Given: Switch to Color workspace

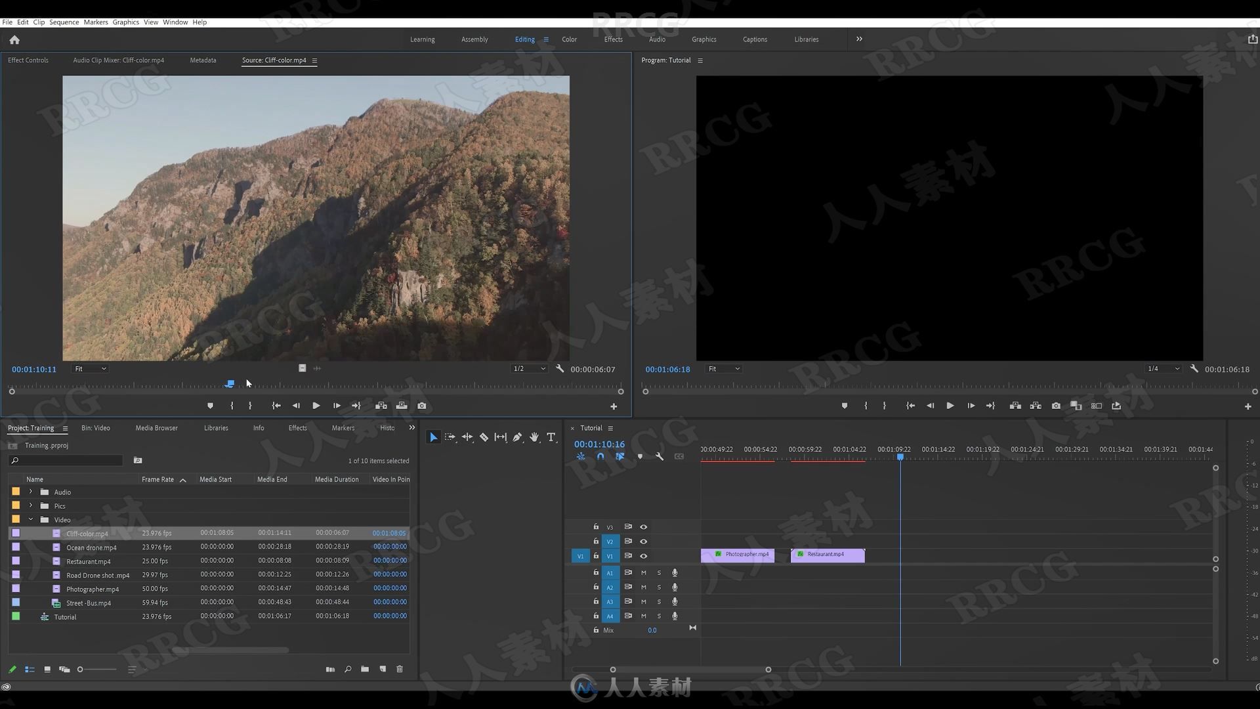Looking at the screenshot, I should (x=569, y=39).
